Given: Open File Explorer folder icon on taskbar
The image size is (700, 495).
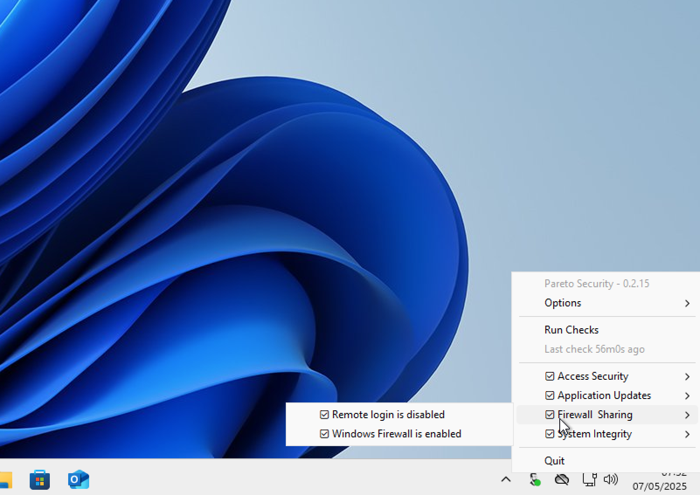Looking at the screenshot, I should (x=5, y=480).
